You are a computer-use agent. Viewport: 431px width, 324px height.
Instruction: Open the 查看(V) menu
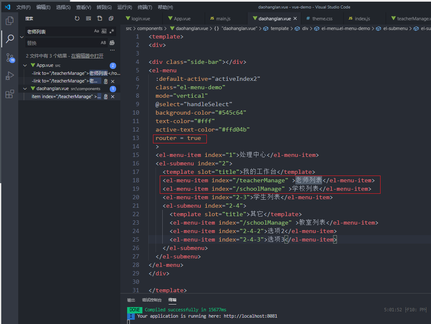(83, 7)
